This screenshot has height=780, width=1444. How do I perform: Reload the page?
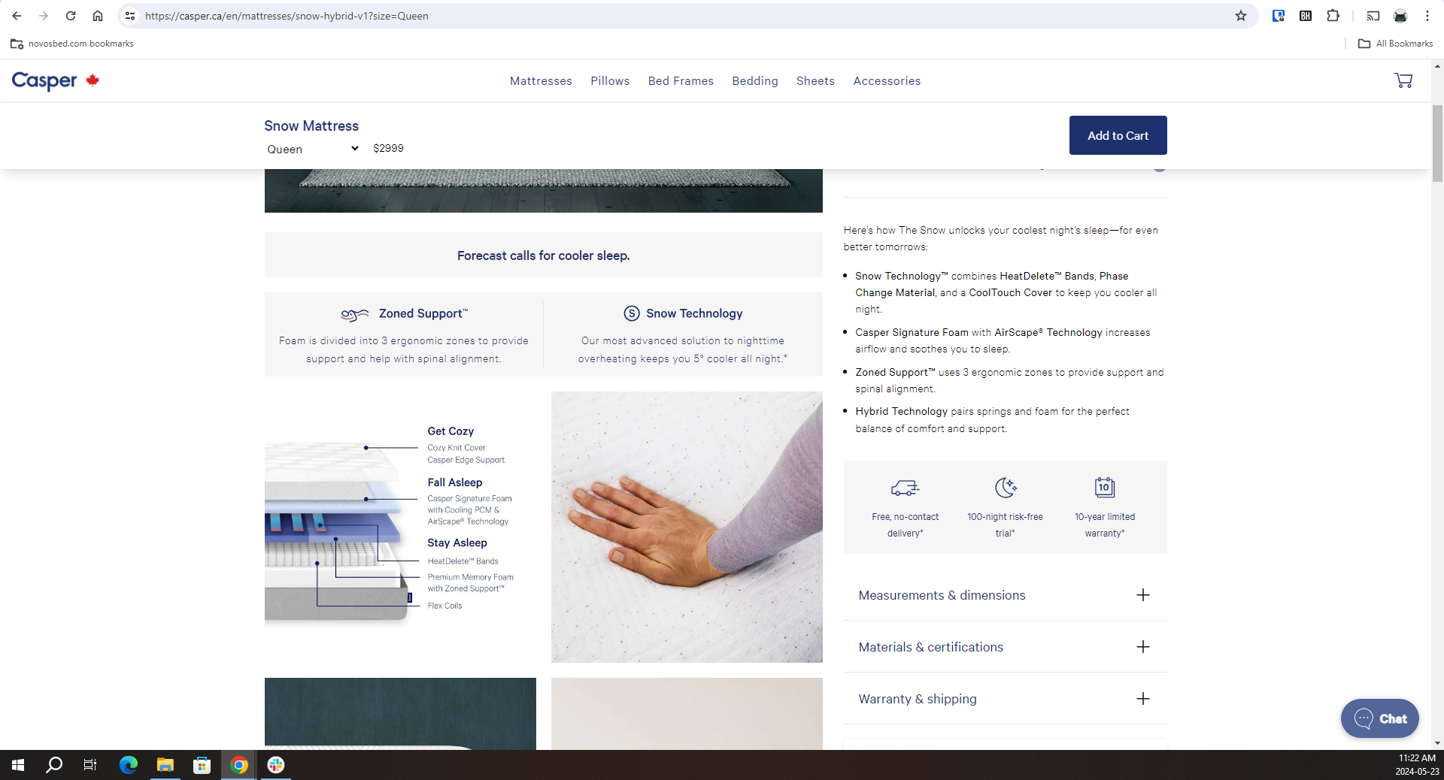(x=71, y=16)
